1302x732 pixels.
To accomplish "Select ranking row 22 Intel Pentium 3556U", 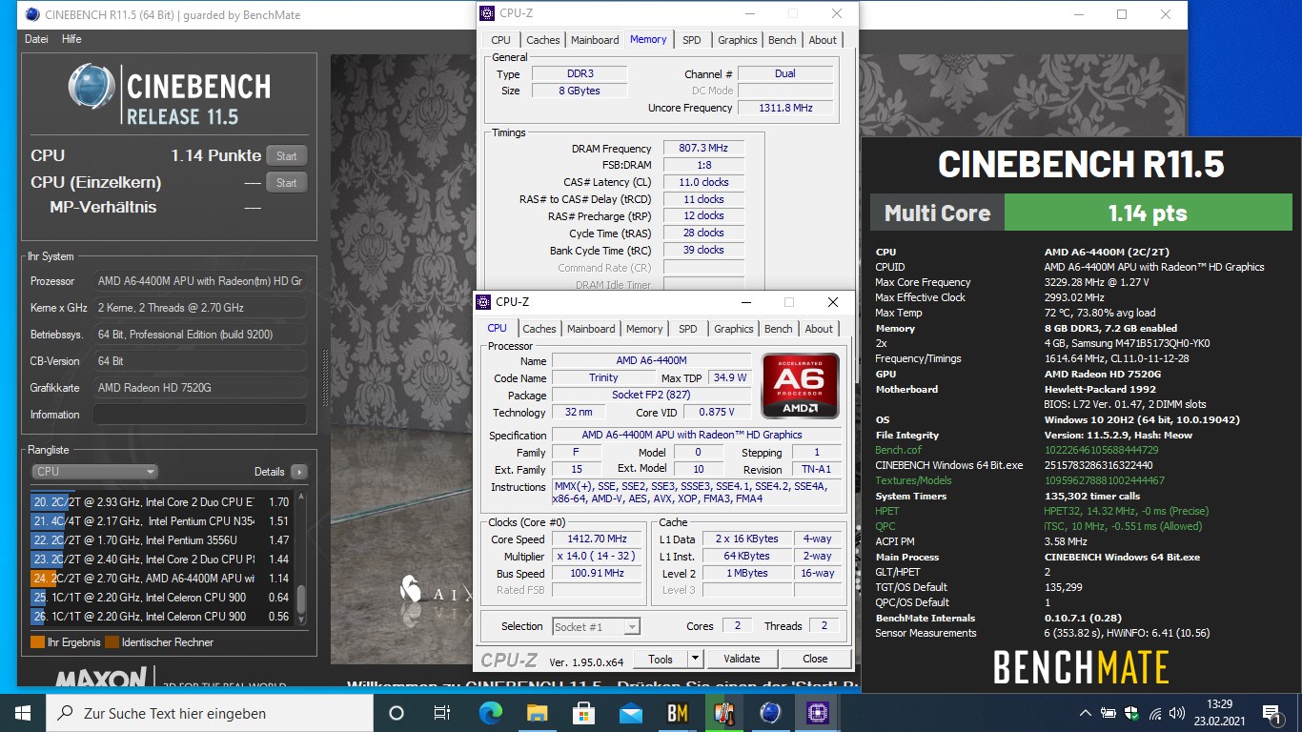I will pyautogui.click(x=161, y=540).
